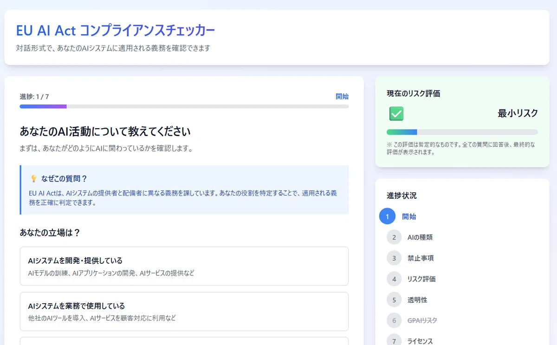The image size is (557, 345).
Task: Click description 'AIモデルの訓練、AIアプリケーションの開発'
Action: 111,273
